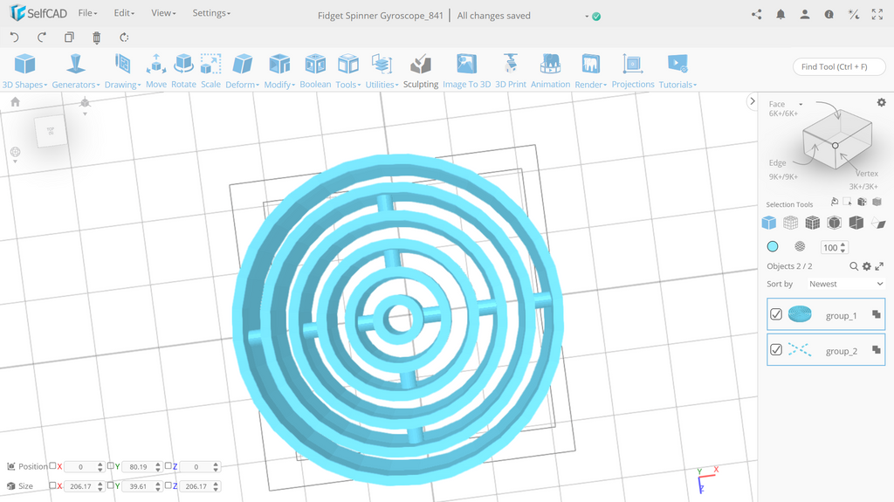Open the Generators tool
Image resolution: width=894 pixels, height=502 pixels.
76,71
